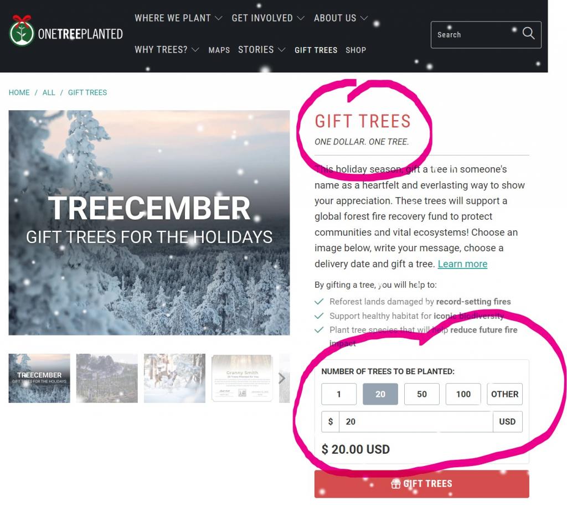
Task: Click the next-thumbnail arrow in the gallery
Action: click(x=282, y=379)
